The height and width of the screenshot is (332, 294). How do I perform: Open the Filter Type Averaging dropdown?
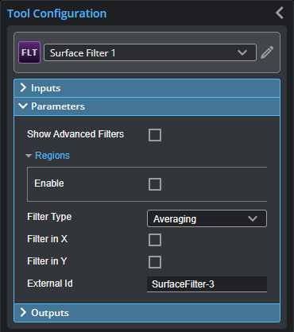(x=207, y=218)
